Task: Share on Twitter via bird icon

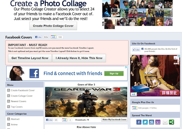Action: coord(145,122)
